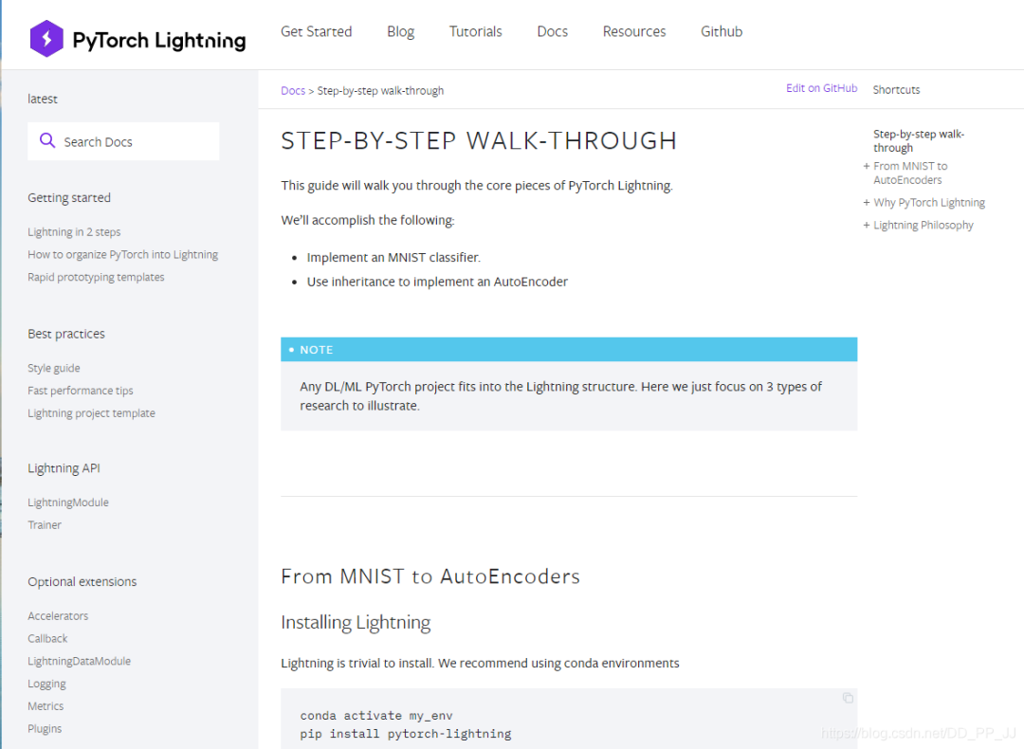Open the Blog navigation item
1024x749 pixels.
(400, 31)
